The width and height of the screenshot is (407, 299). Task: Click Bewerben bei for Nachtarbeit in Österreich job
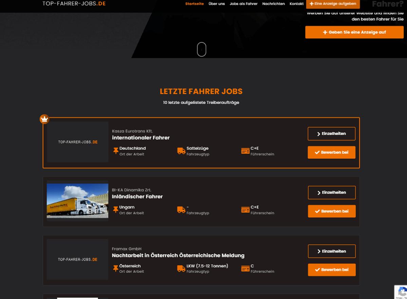331,270
